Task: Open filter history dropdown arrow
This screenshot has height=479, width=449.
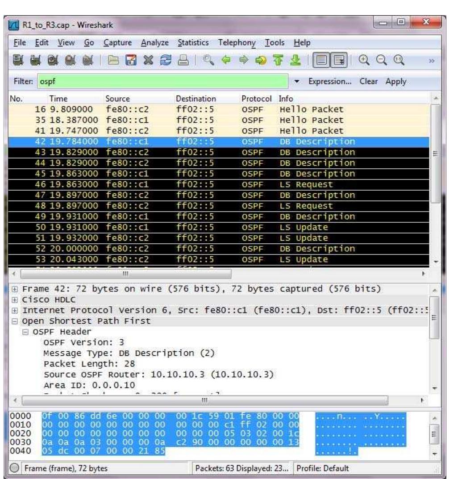Action: pos(297,82)
